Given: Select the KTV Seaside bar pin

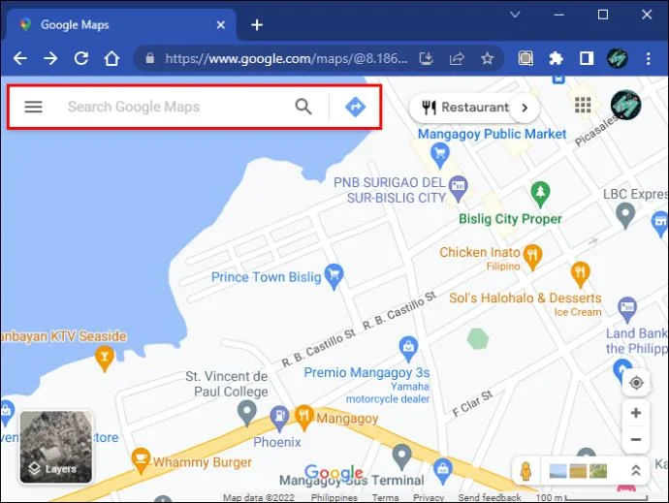Looking at the screenshot, I should click(x=104, y=359).
